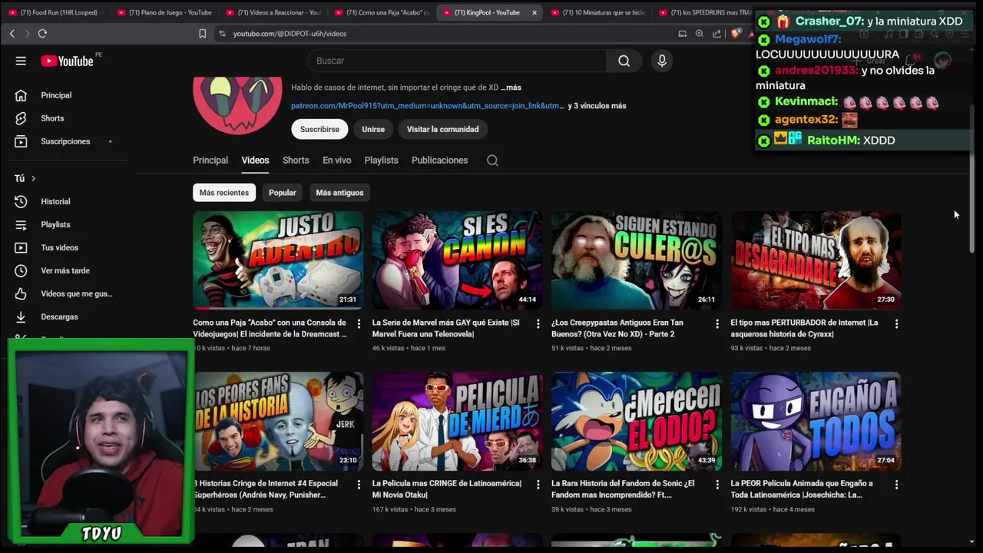983x553 pixels.
Task: Open EL TIPO MAS DESAGRADABLE thumbnail
Action: click(x=816, y=260)
